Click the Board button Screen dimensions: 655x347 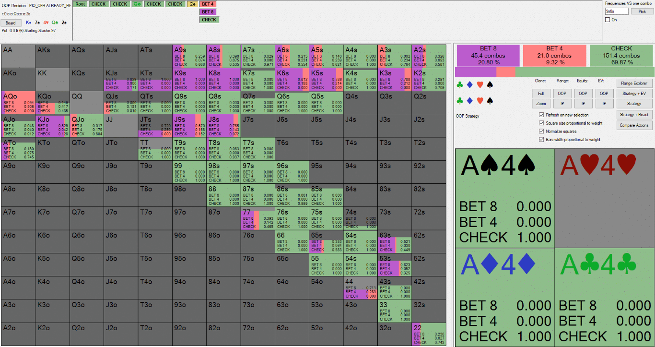tap(11, 23)
